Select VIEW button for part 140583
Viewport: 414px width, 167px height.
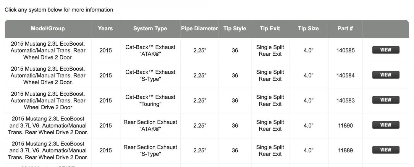[x=386, y=100]
